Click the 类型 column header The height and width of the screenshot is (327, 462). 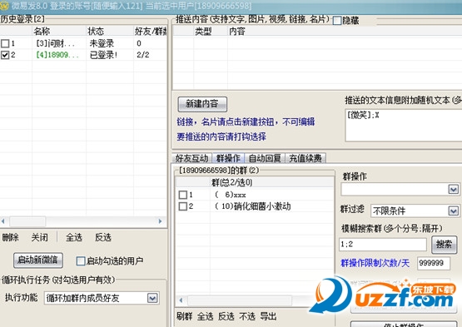point(211,32)
